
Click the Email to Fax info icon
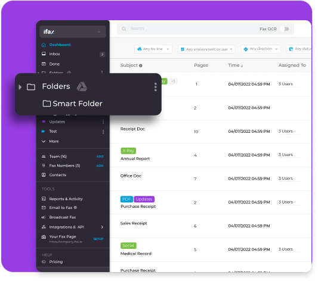(x=75, y=208)
